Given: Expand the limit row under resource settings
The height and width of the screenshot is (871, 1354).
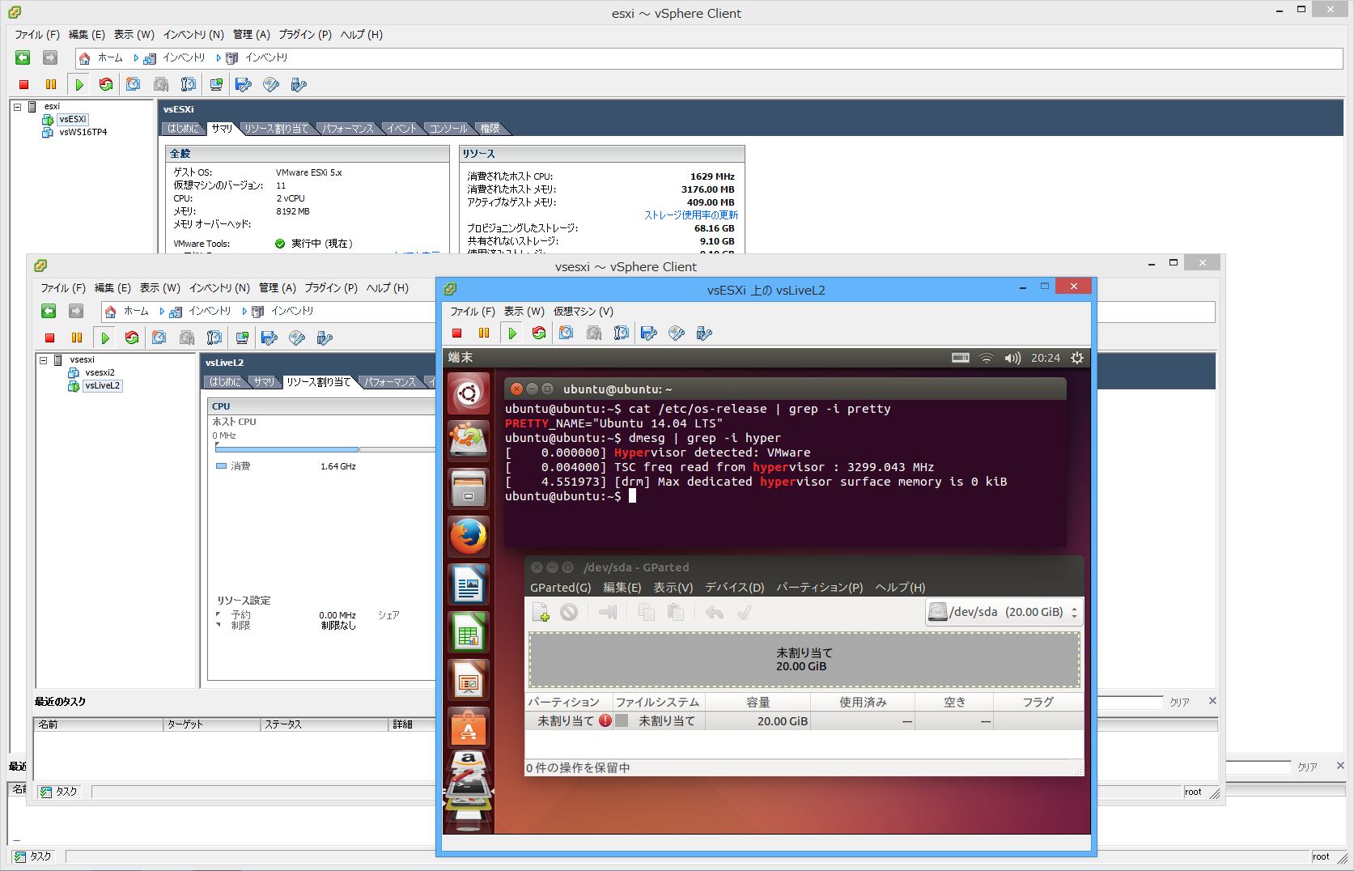Looking at the screenshot, I should point(219,625).
